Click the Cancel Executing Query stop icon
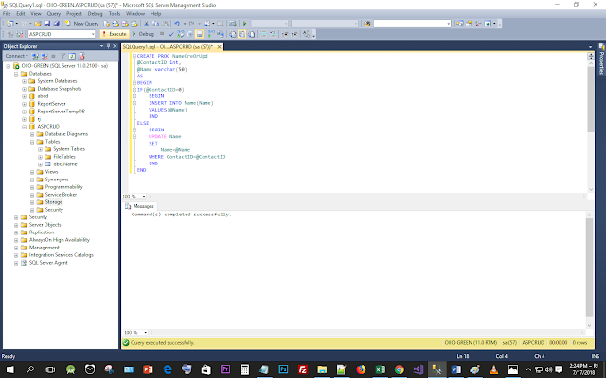 (162, 34)
